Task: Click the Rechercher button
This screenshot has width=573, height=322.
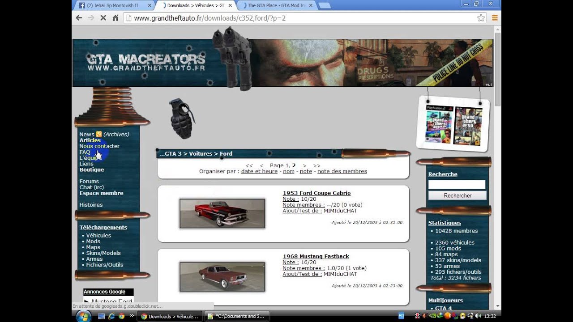Action: pyautogui.click(x=458, y=195)
